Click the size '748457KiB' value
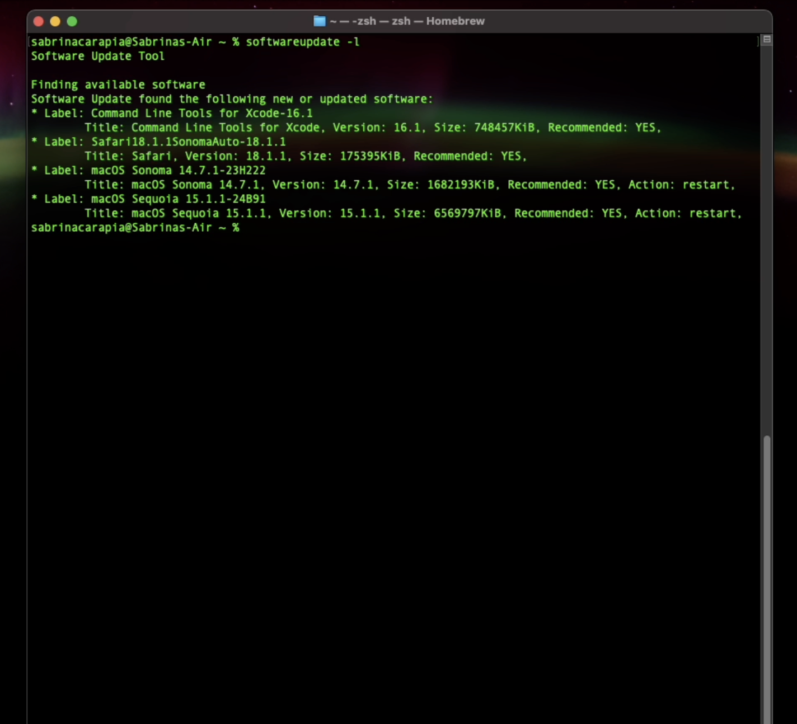Screen dimensions: 797x724 point(504,128)
